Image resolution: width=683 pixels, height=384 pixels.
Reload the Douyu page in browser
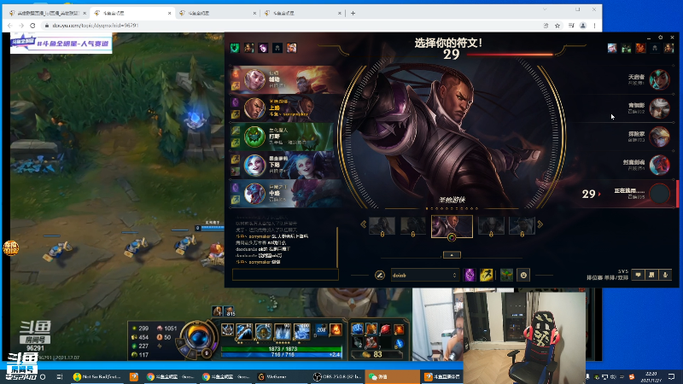point(32,26)
